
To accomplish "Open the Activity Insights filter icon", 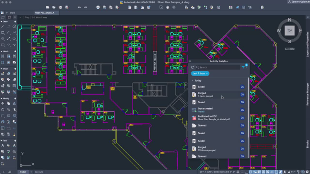I will 243,67.
